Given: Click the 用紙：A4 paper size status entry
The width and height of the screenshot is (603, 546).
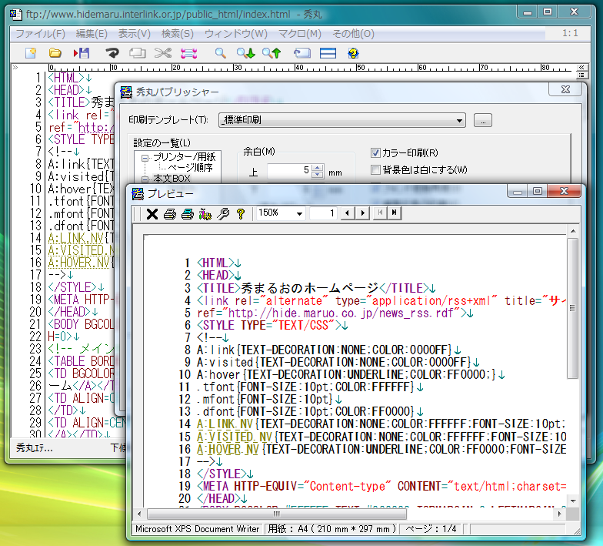Looking at the screenshot, I should pos(332,529).
